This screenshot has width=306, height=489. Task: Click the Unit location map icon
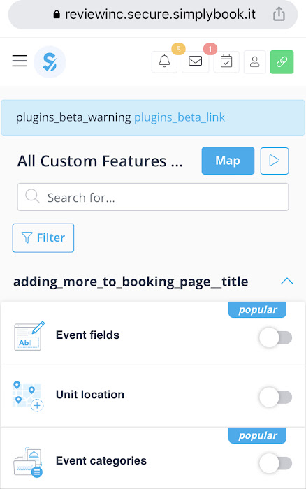(x=28, y=396)
